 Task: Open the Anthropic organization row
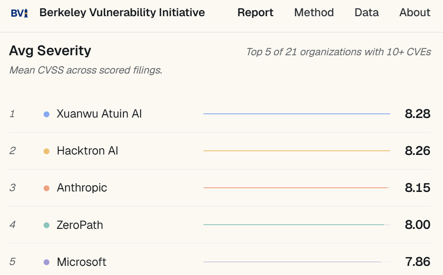(220, 188)
